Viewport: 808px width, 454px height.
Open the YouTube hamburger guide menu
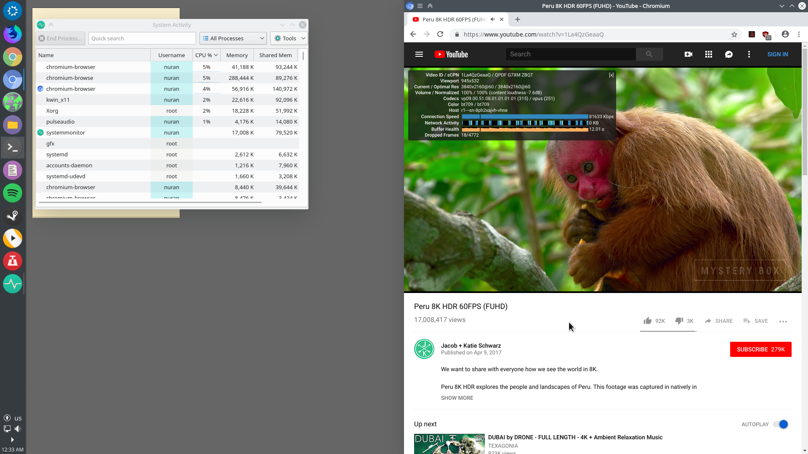coord(419,54)
